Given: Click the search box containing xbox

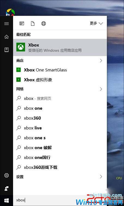Looking at the screenshot, I should (60, 200).
